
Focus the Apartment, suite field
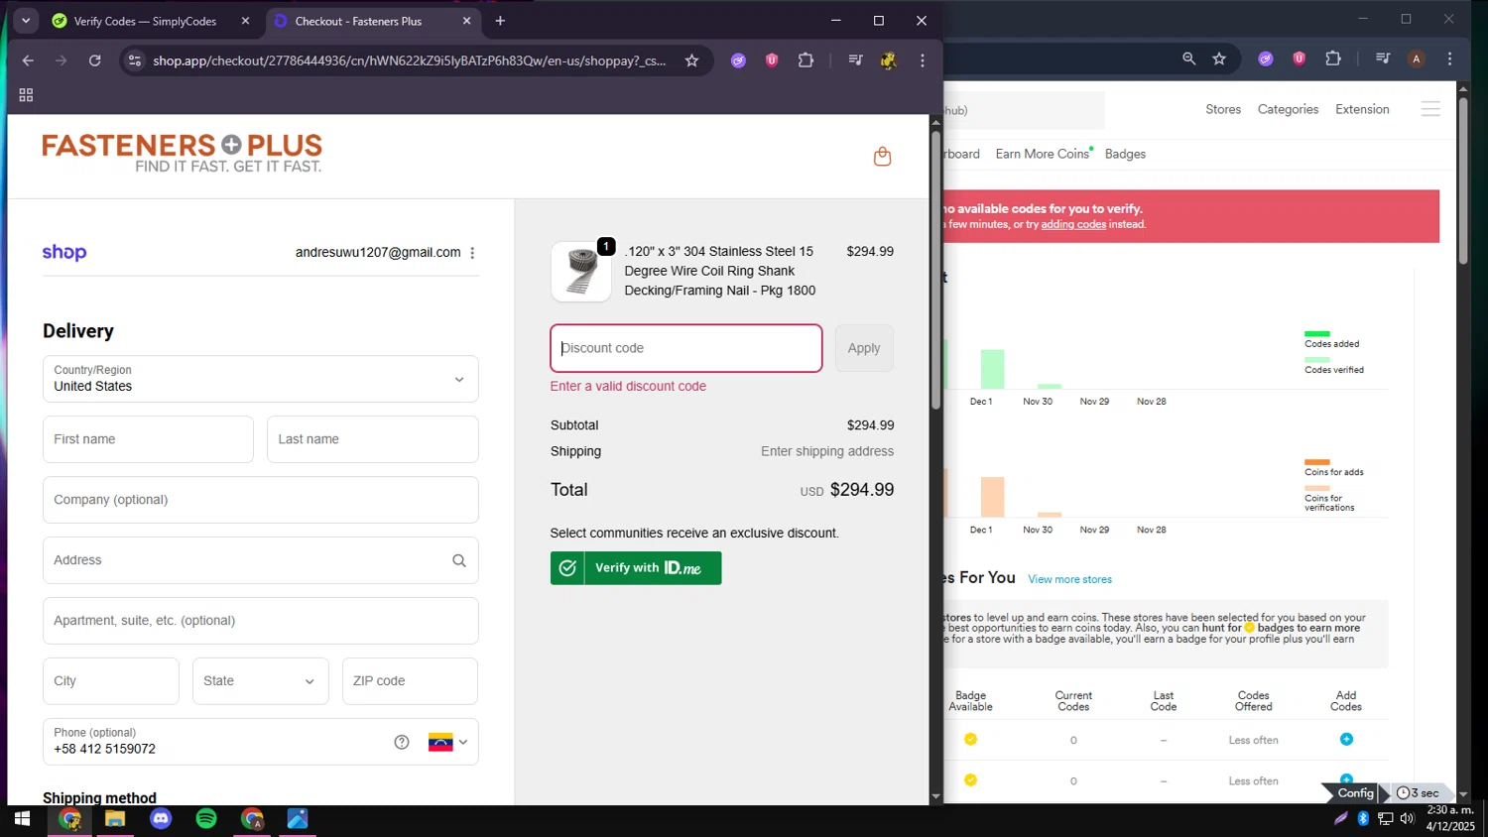(261, 621)
